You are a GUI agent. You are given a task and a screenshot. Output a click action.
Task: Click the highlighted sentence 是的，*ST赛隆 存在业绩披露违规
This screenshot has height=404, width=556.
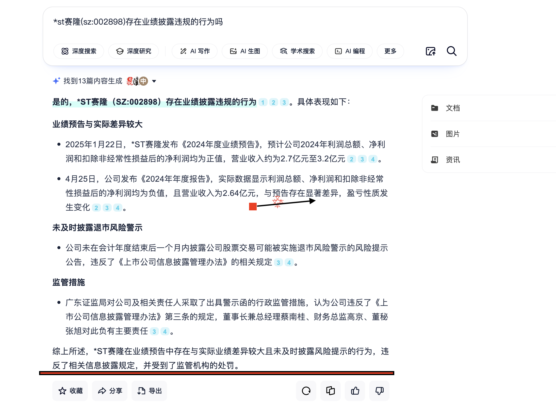point(154,102)
